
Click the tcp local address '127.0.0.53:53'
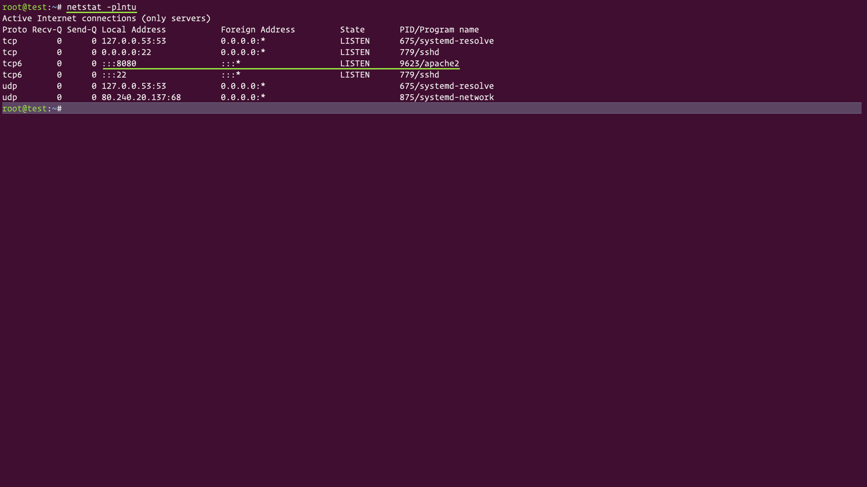pos(134,41)
